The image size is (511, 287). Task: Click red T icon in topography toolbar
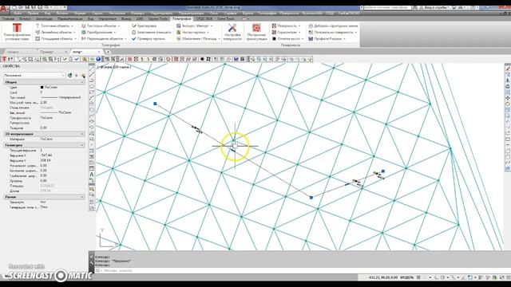(x=4, y=59)
